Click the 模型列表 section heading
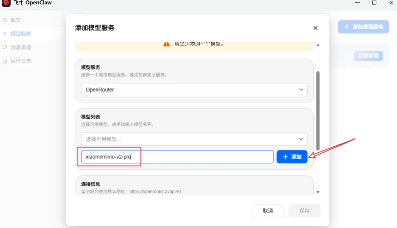Viewport: 397px width, 228px height. (90, 117)
